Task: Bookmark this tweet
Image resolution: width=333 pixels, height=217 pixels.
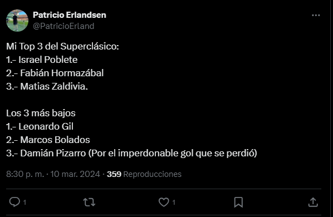Action: 238,202
